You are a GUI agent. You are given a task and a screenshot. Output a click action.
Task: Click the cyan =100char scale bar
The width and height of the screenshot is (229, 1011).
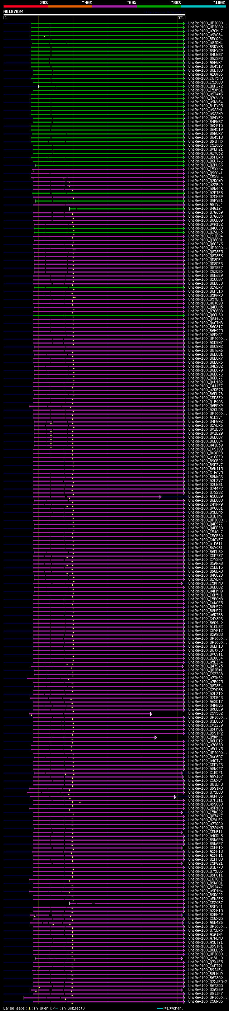tap(160, 1008)
